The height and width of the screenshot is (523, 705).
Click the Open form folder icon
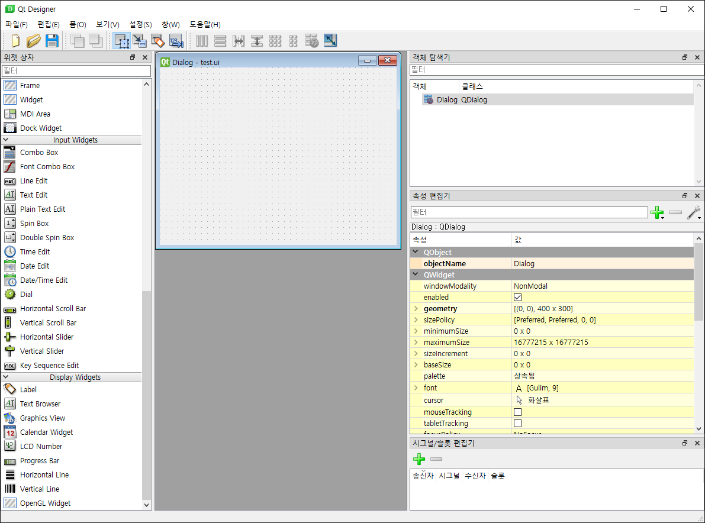pos(33,41)
